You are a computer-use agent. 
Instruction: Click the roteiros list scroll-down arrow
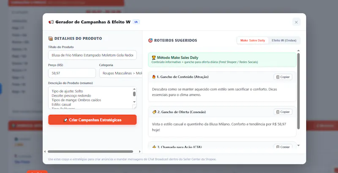[x=298, y=146]
